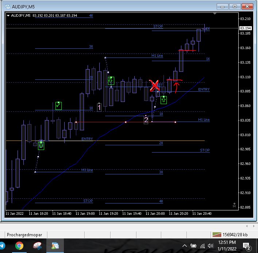Click the H1 Line label near 82.950
Screen dimensions: 258x253
tap(87, 170)
